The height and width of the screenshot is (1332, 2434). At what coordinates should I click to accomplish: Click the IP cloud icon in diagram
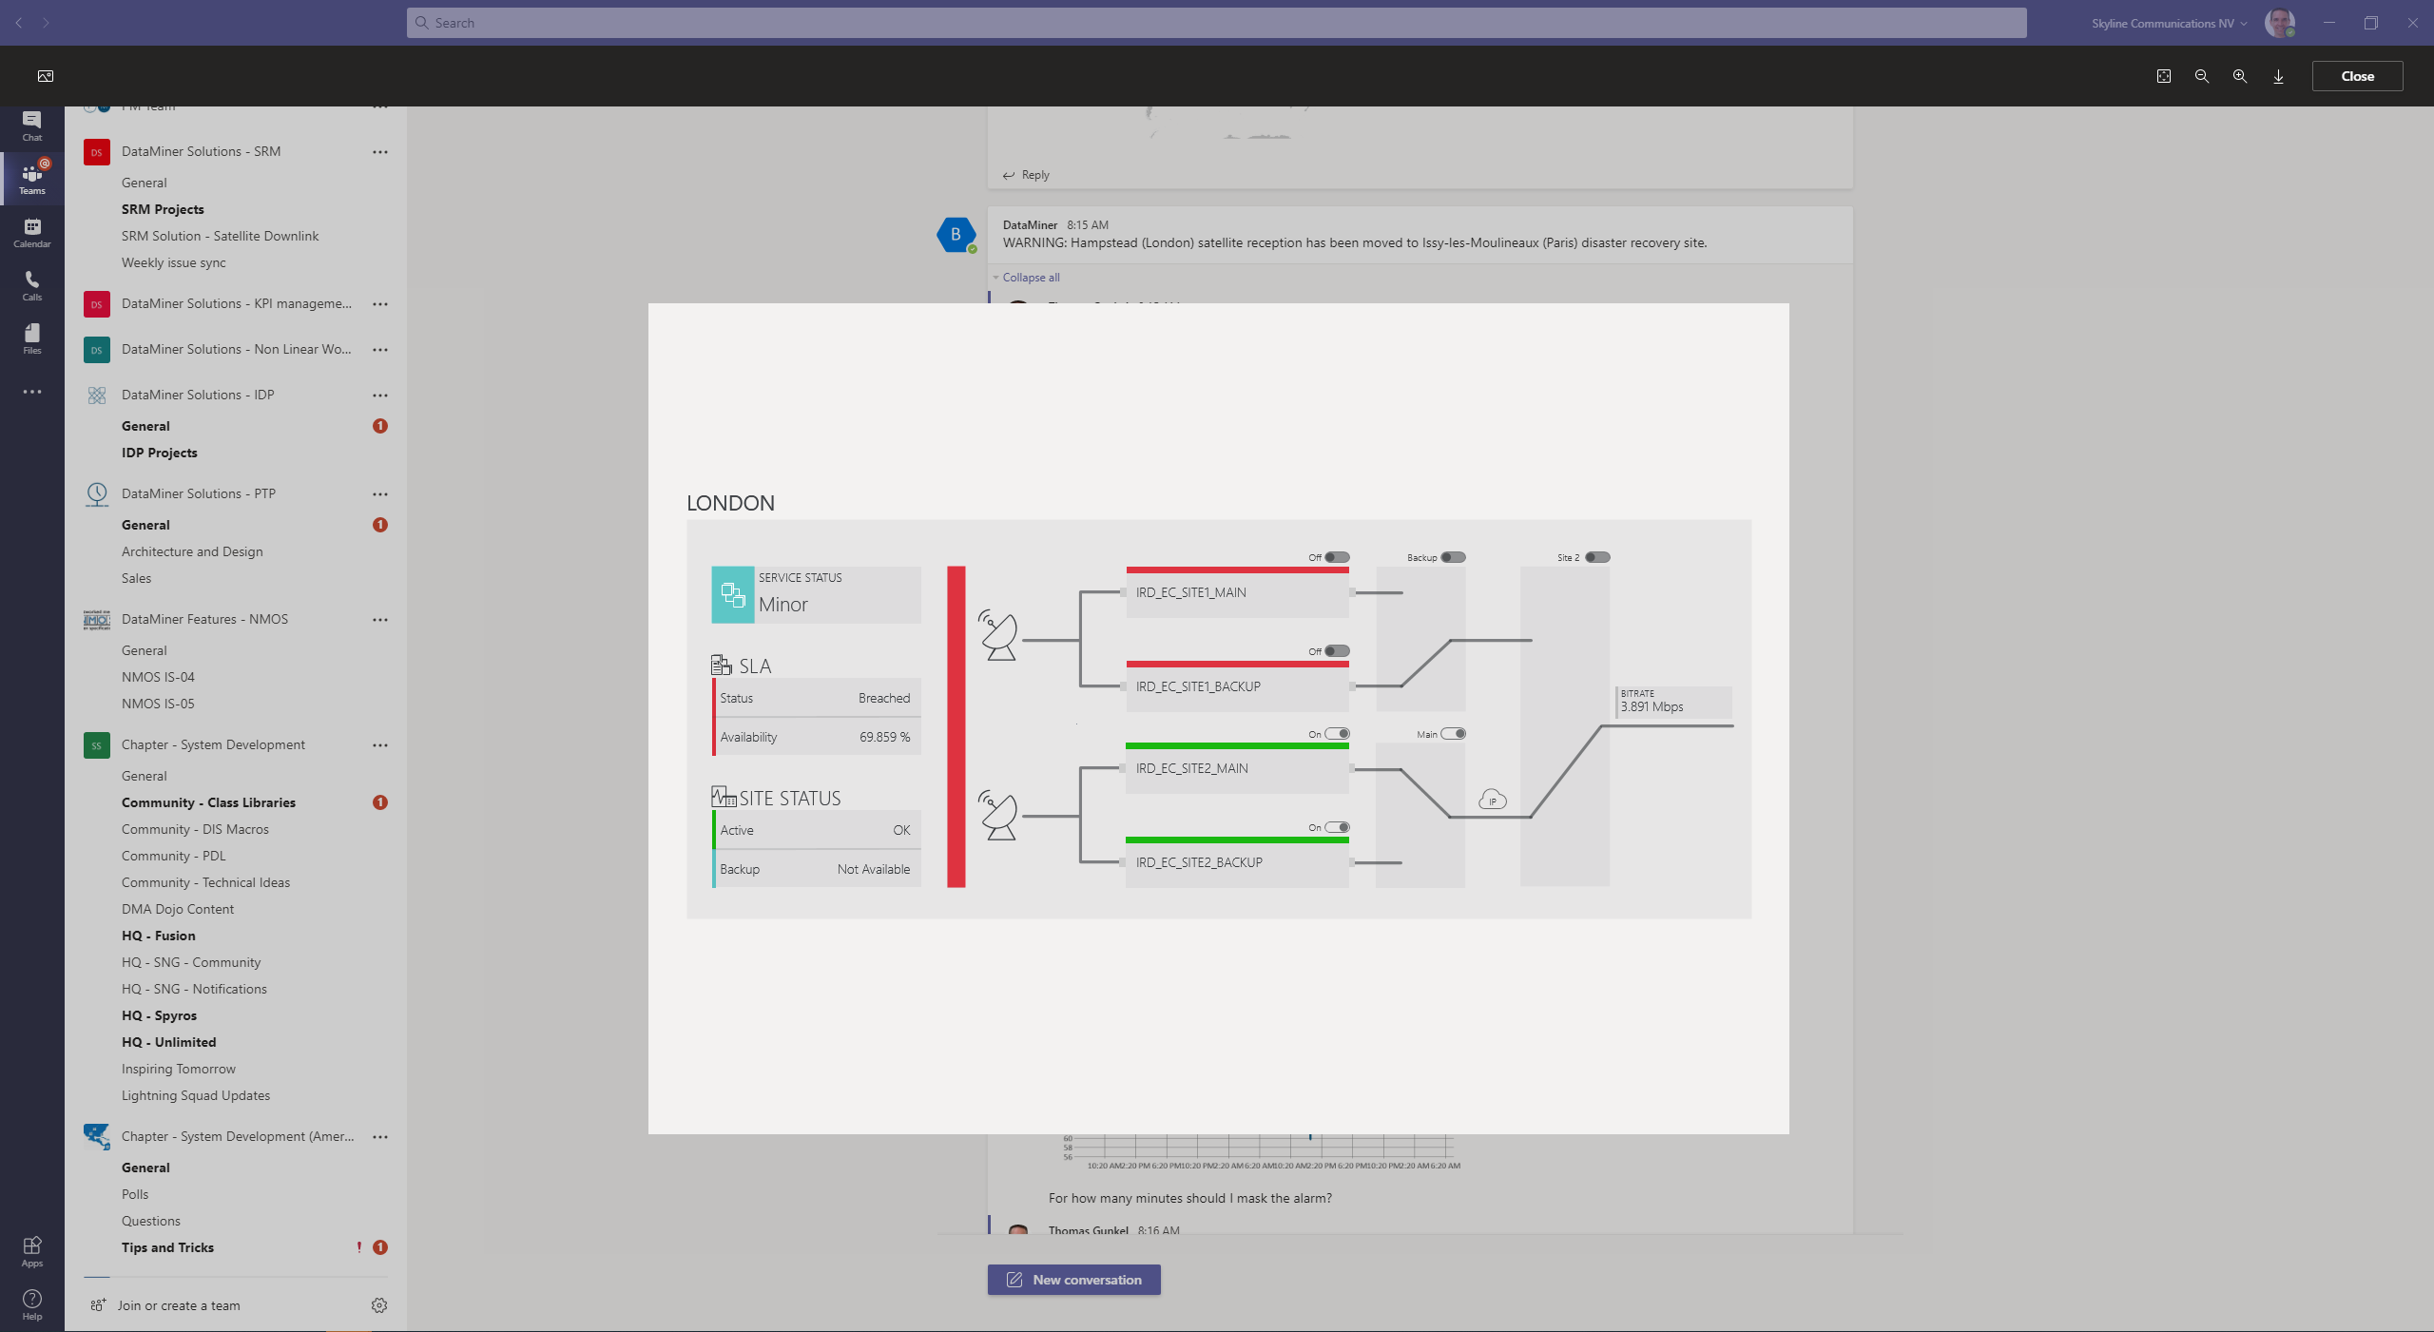pos(1492,800)
